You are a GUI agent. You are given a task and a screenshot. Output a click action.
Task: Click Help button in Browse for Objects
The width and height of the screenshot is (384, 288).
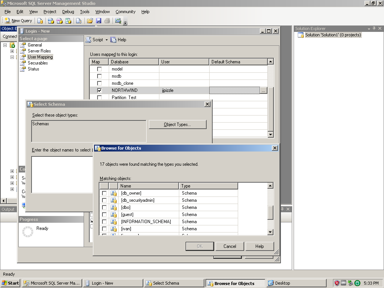tap(259, 246)
